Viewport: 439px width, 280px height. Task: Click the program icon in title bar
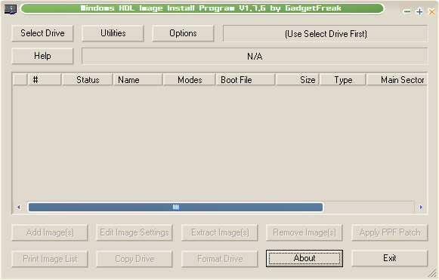[x=11, y=9]
